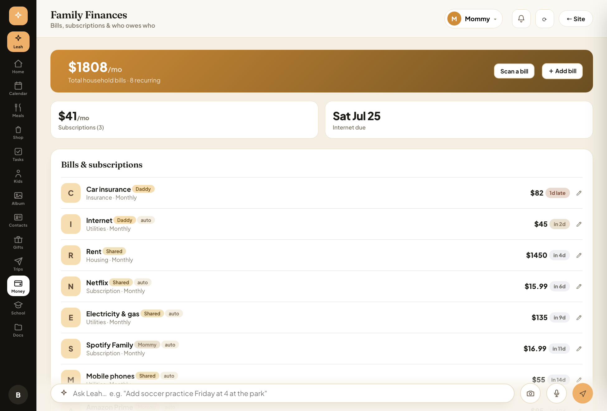The width and height of the screenshot is (607, 411).
Task: Go to Home in sidebar
Action: point(18,67)
